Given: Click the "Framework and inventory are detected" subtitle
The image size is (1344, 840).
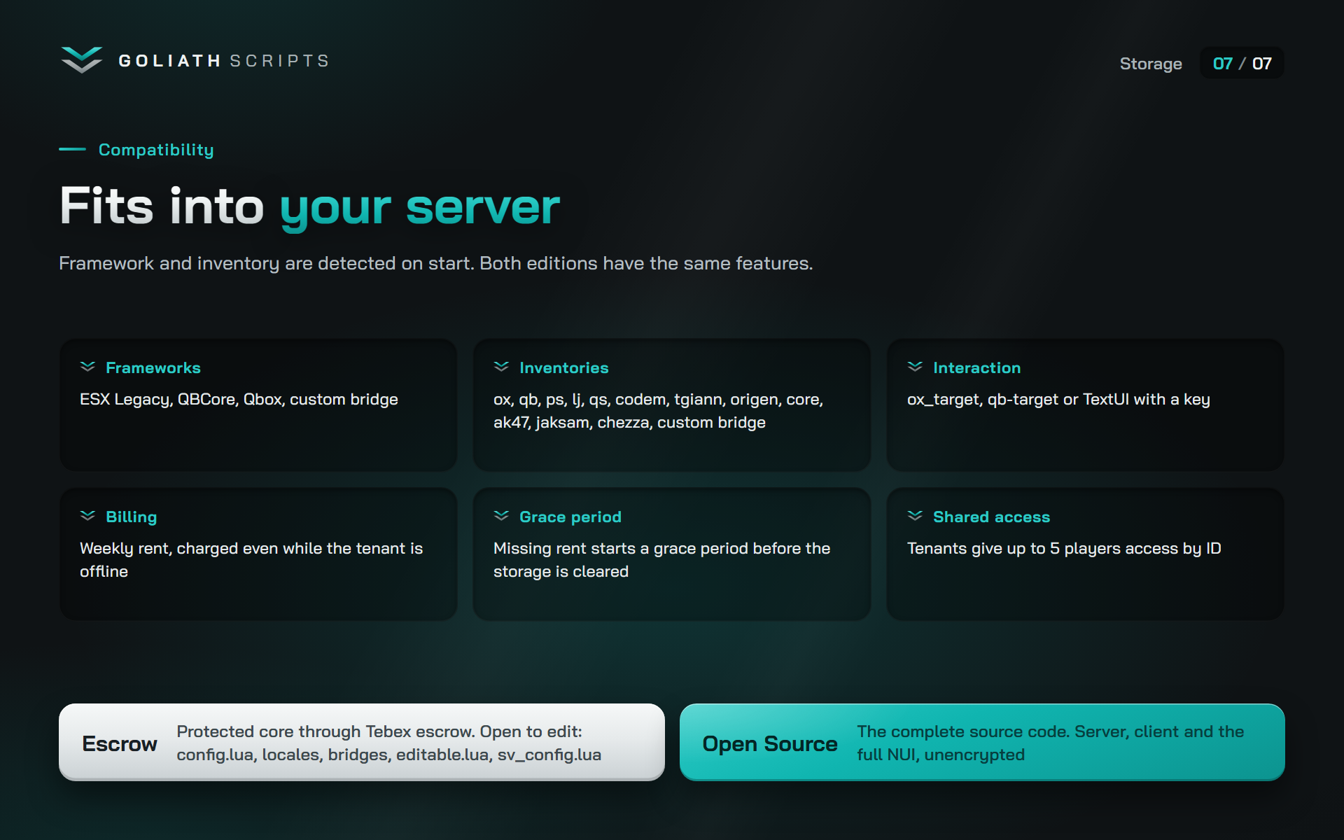Looking at the screenshot, I should pyautogui.click(x=435, y=264).
